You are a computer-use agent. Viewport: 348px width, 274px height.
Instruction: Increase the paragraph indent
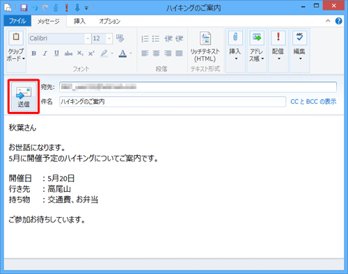[x=180, y=38]
